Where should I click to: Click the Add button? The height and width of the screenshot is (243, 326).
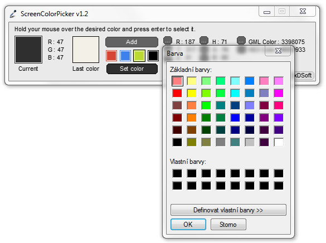tap(132, 42)
